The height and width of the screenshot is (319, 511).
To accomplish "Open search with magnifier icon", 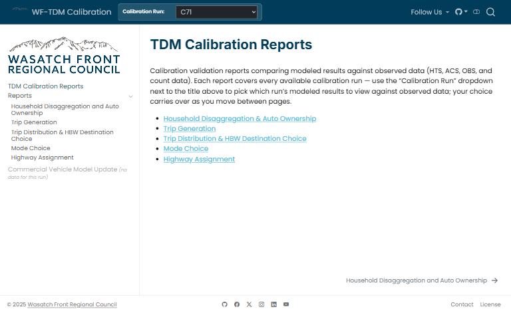I will pos(490,12).
